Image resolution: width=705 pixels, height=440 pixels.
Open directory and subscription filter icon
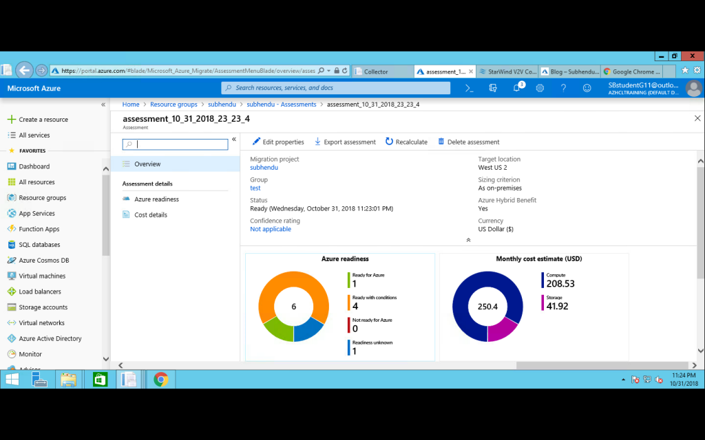(493, 89)
